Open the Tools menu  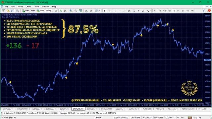[x=36, y=7]
